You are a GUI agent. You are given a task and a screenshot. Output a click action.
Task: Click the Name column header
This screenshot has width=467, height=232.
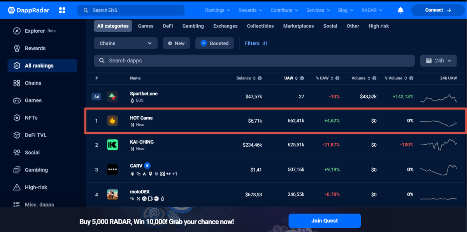135,78
